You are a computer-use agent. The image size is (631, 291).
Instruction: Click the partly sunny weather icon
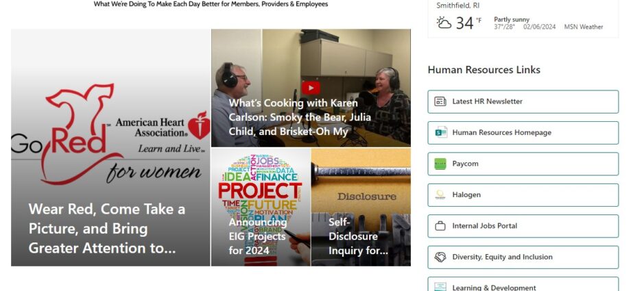click(444, 23)
